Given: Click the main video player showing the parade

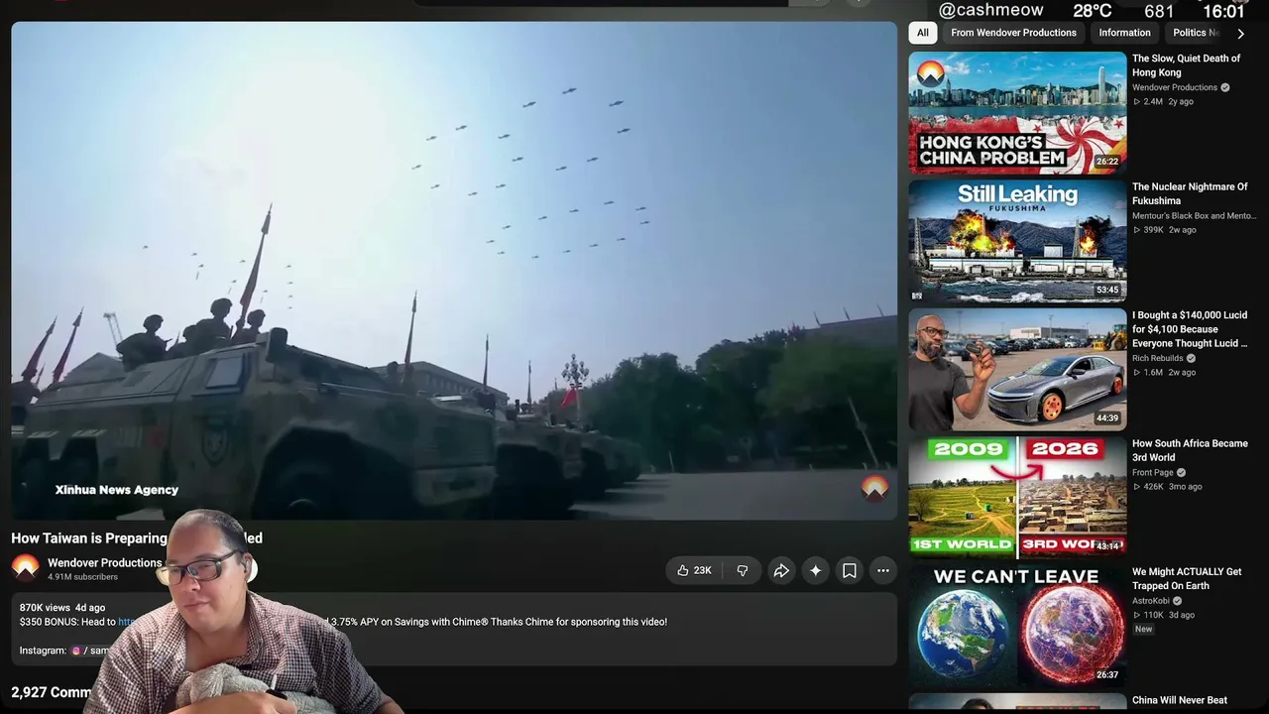Looking at the screenshot, I should tap(454, 270).
